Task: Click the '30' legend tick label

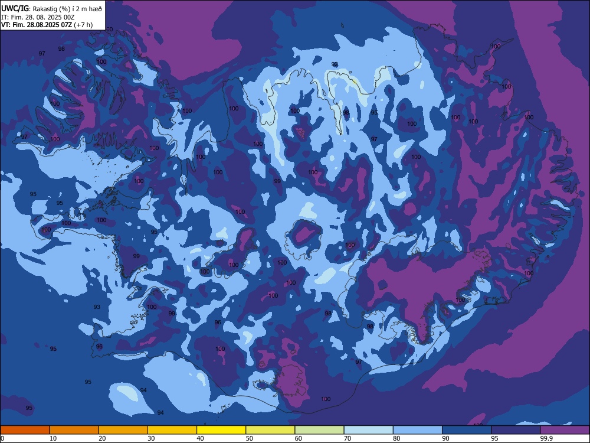Action: tap(151, 438)
